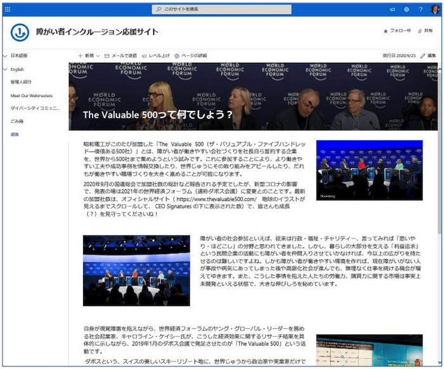Open the ごみ箱 recycle bin link
444x369 pixels.
[17, 121]
